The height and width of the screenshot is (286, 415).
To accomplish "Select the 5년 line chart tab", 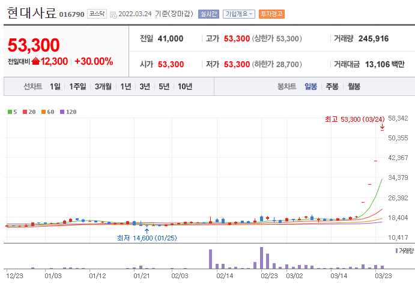I will (x=164, y=86).
